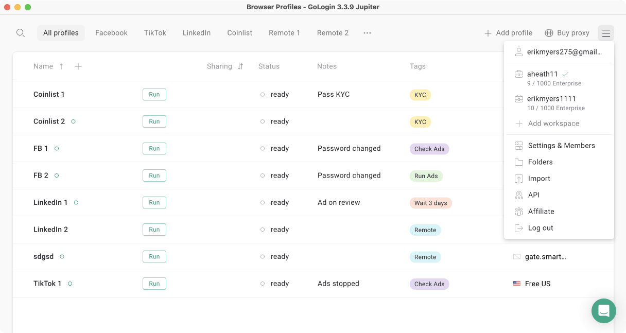Click the plus icon for Add workspace
The width and height of the screenshot is (626, 333).
tap(519, 124)
